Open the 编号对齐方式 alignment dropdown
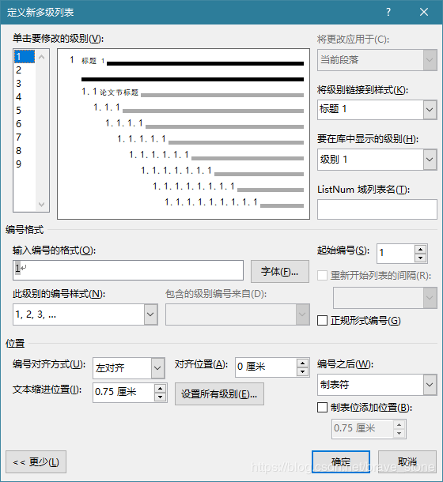 pos(157,368)
